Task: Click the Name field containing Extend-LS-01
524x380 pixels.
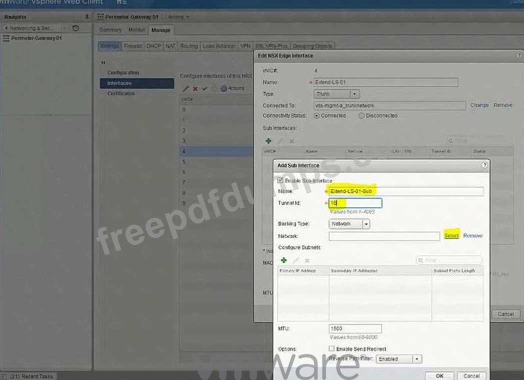Action: (385, 82)
